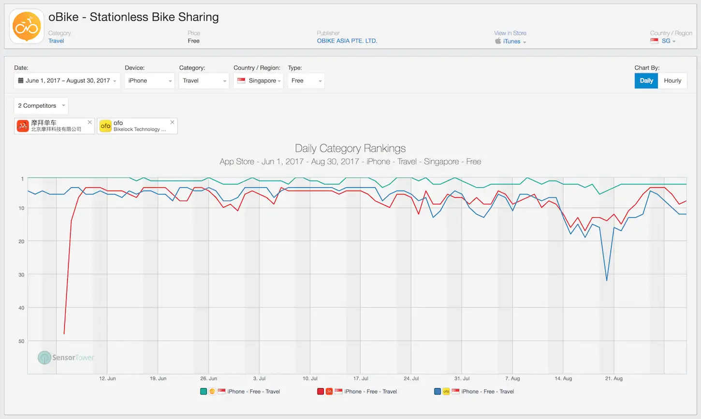The width and height of the screenshot is (701, 419).
Task: Click the Singapore flag in region filter
Action: tap(241, 81)
